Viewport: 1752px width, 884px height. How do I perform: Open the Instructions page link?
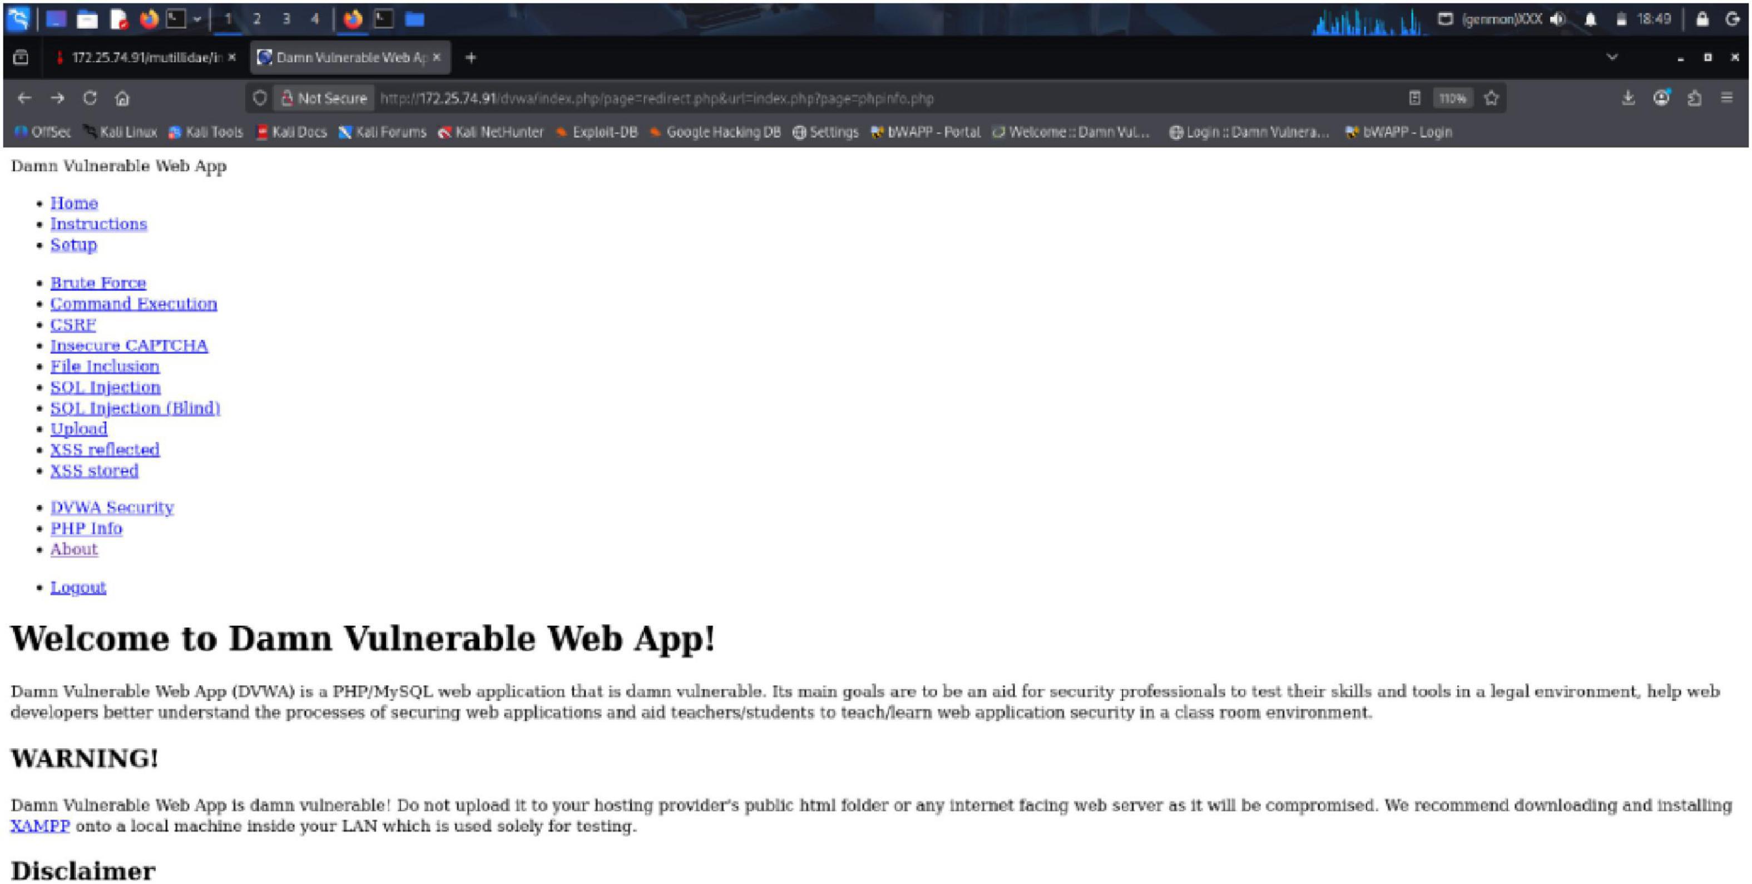click(98, 224)
